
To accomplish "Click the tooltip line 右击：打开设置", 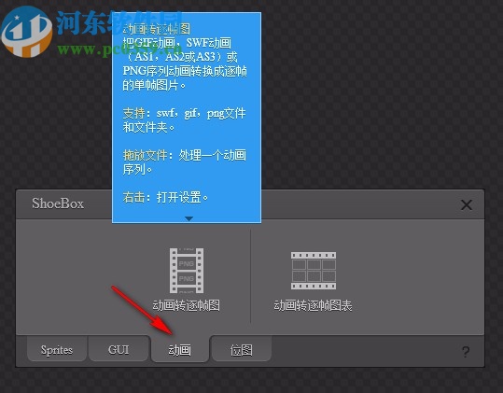I will coord(165,197).
